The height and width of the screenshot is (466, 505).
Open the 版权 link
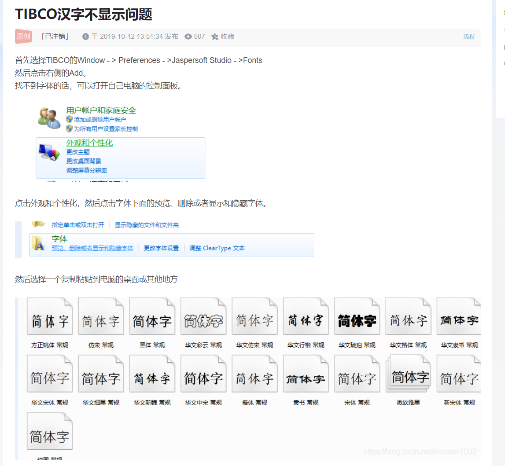(x=469, y=37)
